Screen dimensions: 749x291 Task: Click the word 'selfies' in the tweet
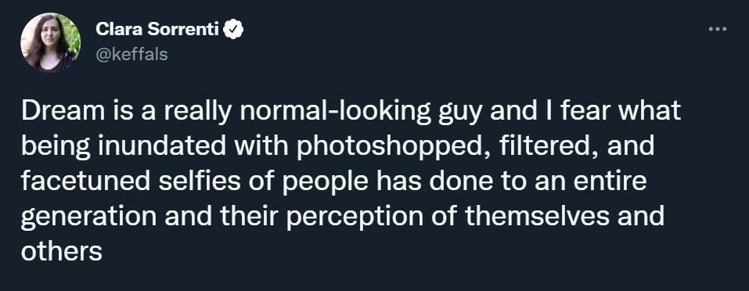200,181
